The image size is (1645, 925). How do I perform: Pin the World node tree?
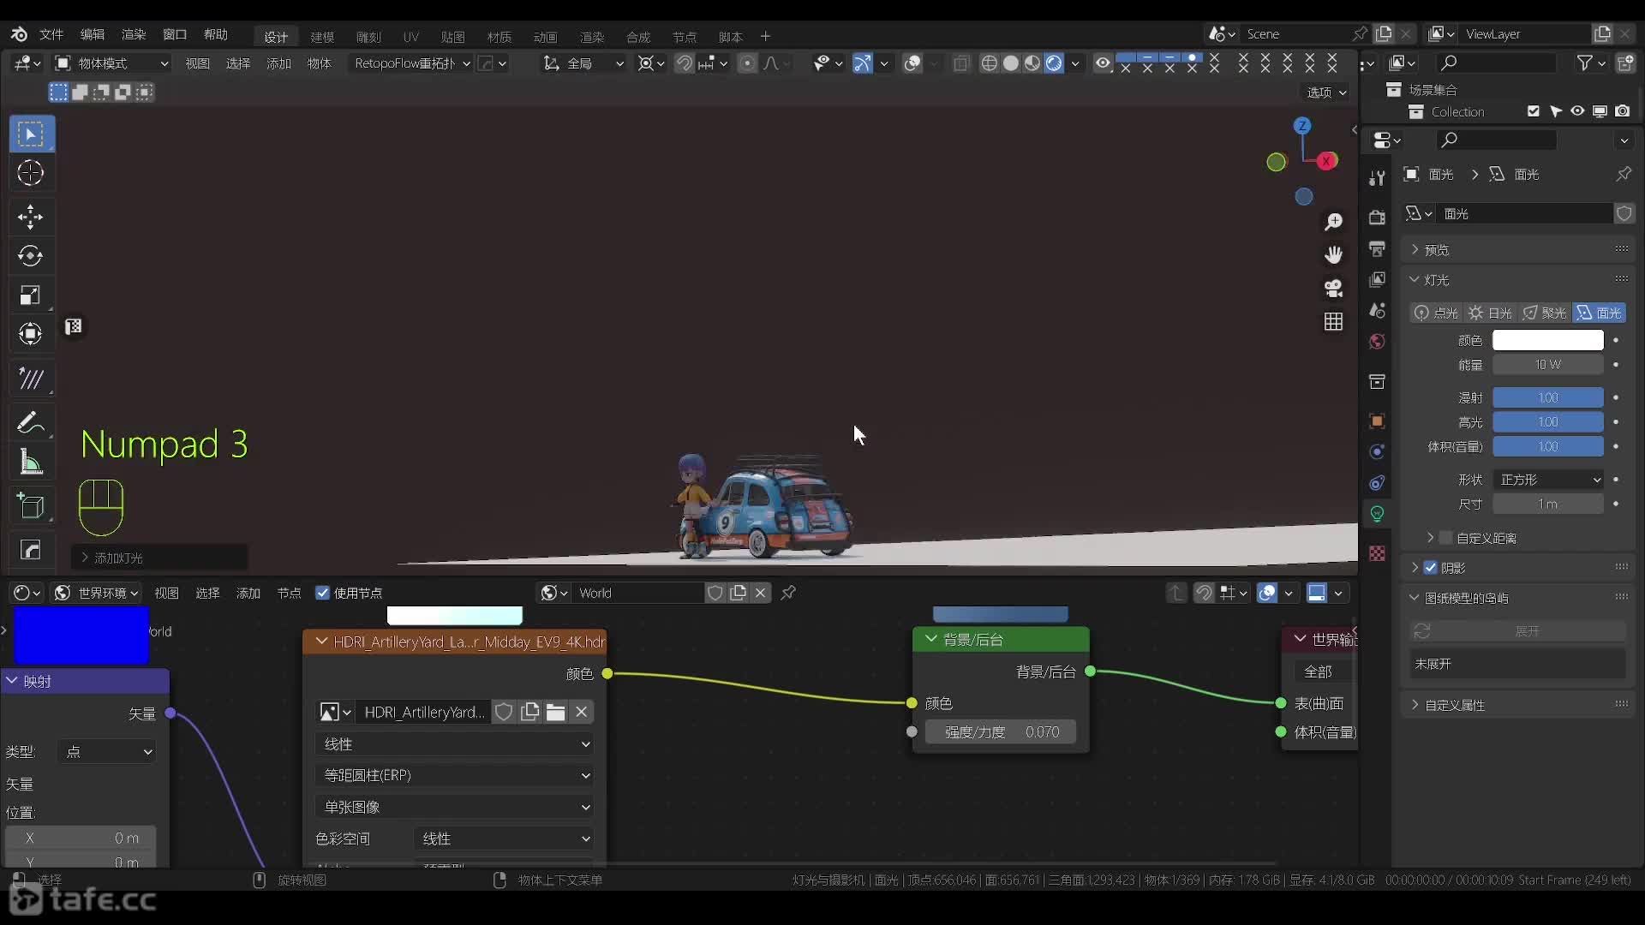pos(788,593)
